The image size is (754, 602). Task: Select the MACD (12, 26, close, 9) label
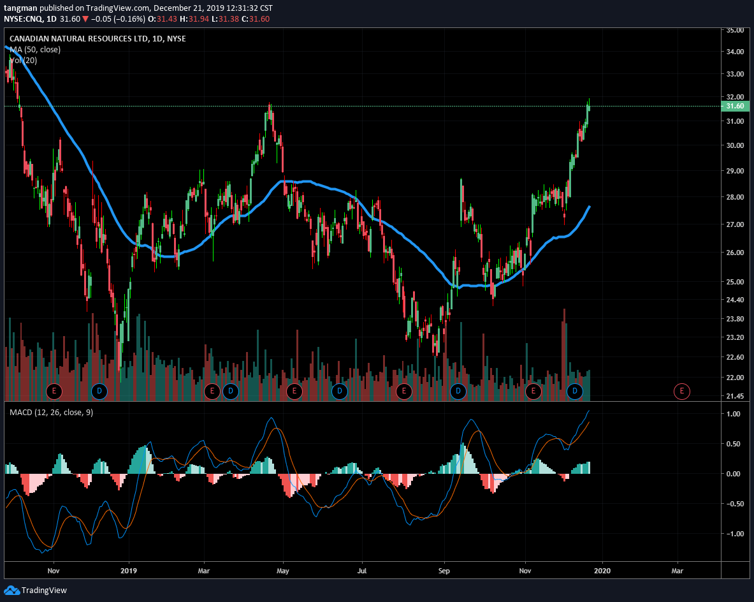(x=52, y=413)
